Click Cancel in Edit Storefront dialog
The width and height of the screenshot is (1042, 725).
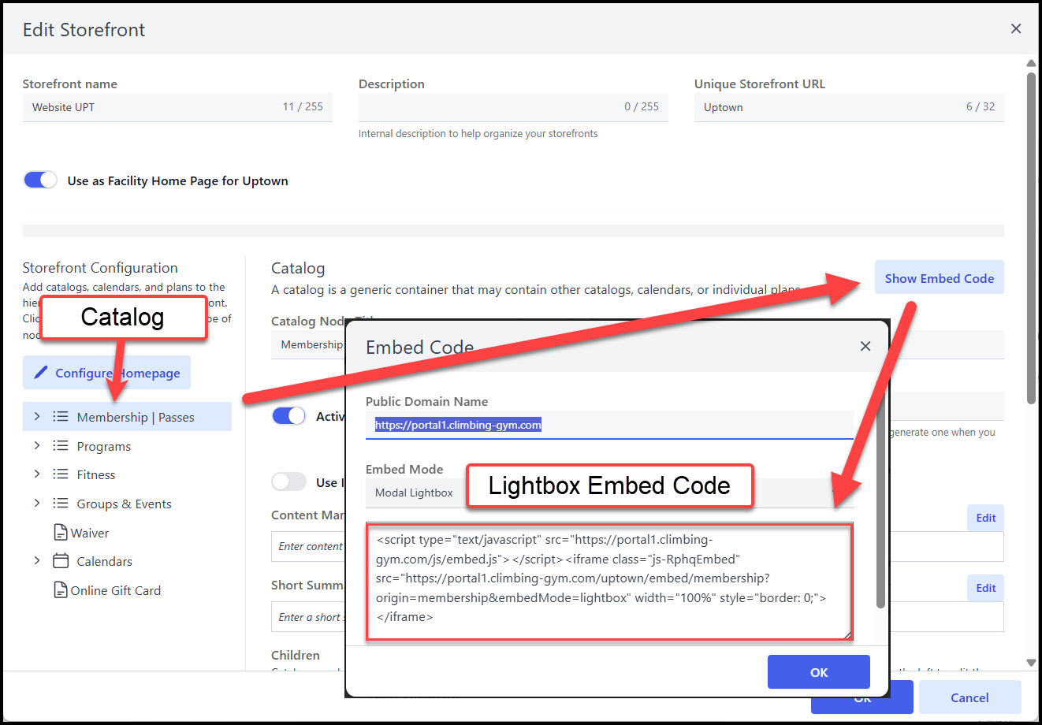969,697
